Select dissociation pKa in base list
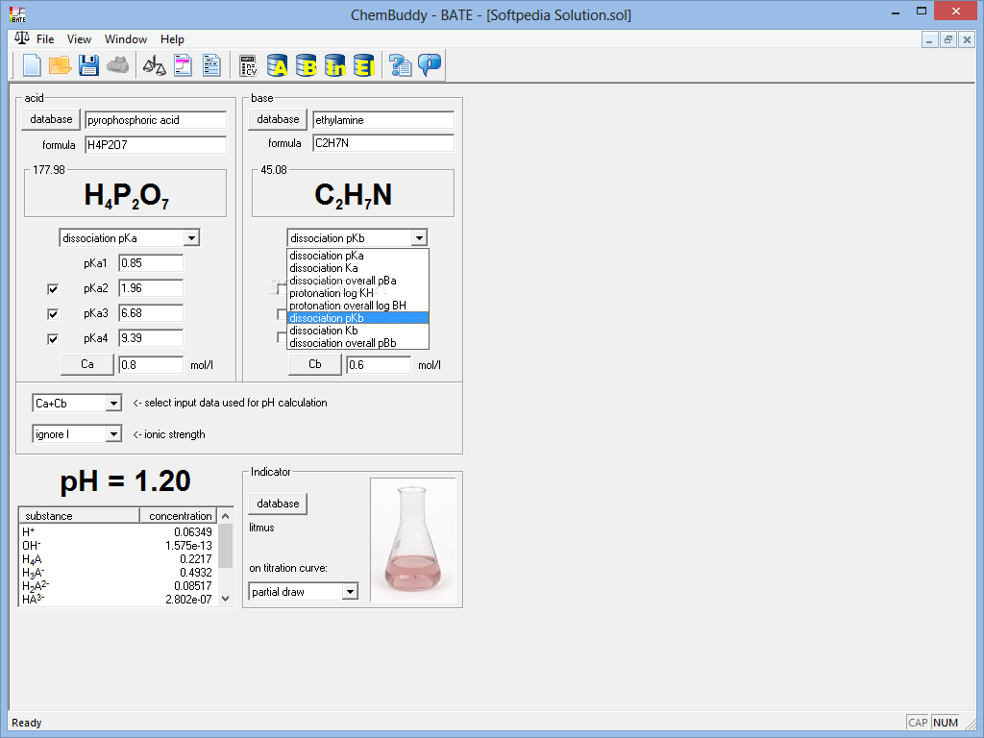 (357, 256)
